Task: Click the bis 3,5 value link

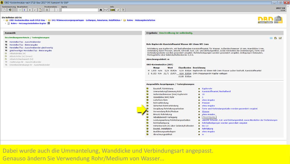Action: [x=205, y=126]
